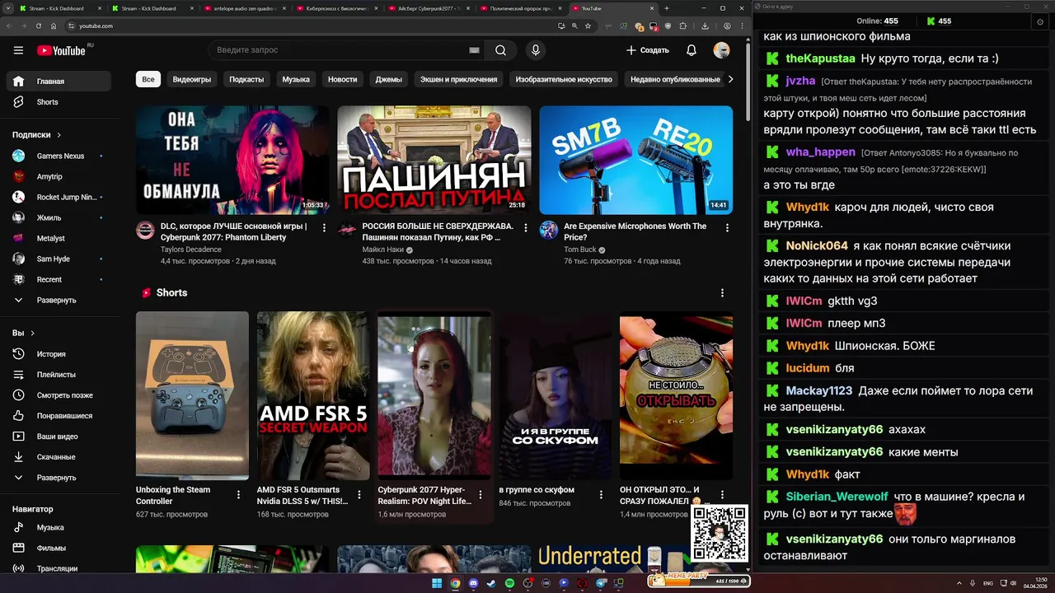This screenshot has width=1055, height=593.
Task: Open browser extensions puzzle icon
Action: point(682,26)
